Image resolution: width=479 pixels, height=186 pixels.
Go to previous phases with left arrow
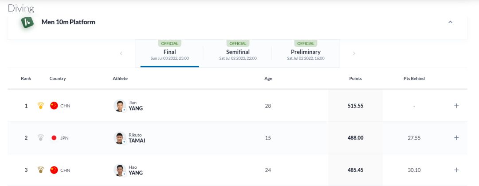coord(121,53)
